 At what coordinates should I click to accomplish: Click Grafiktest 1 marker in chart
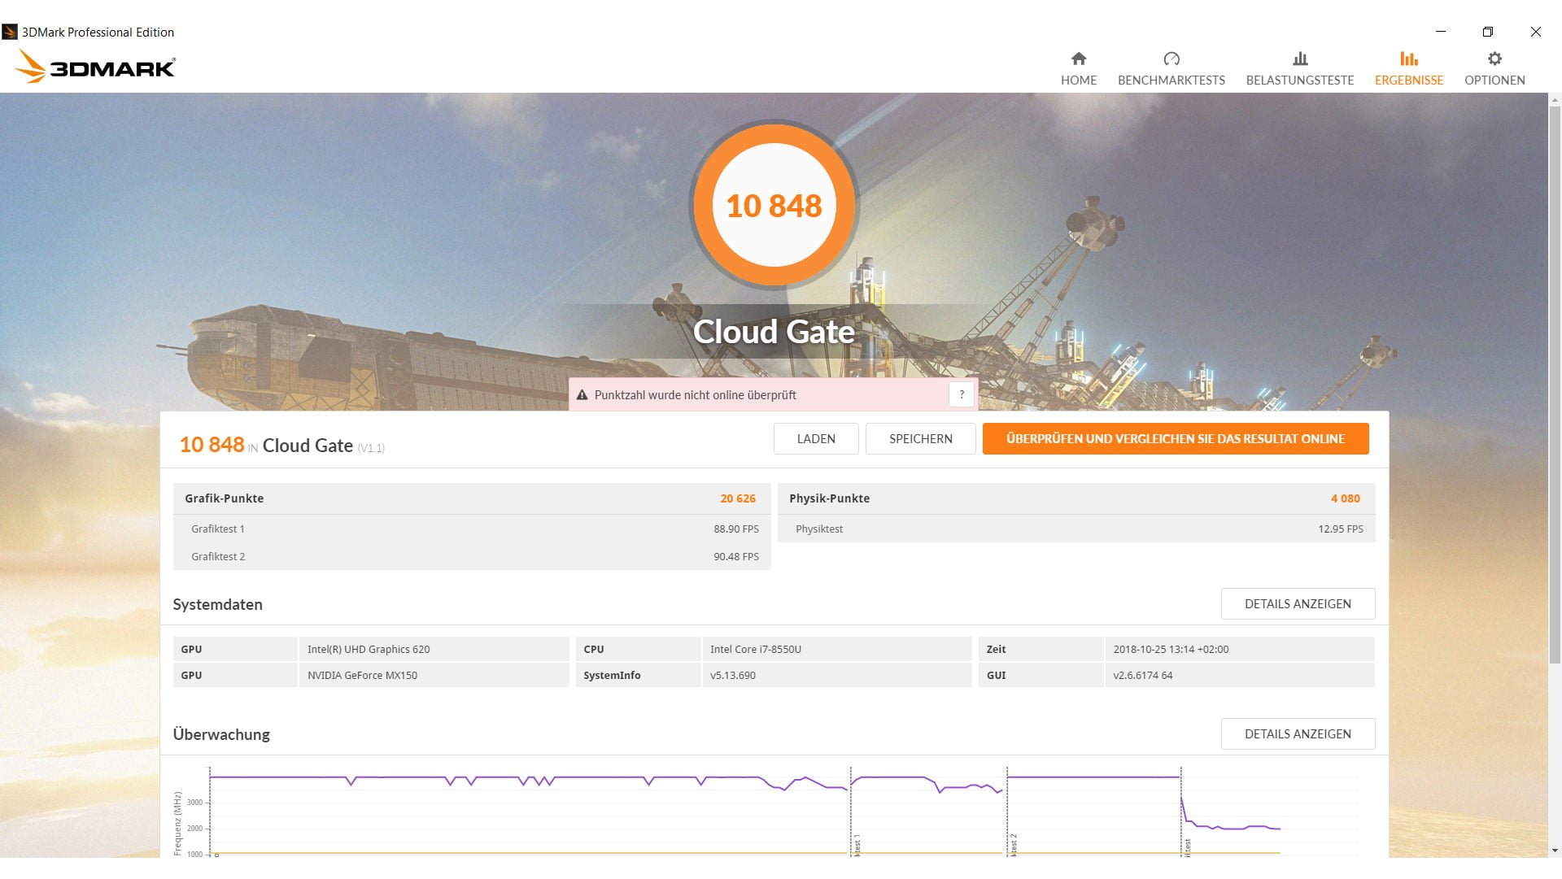click(857, 844)
